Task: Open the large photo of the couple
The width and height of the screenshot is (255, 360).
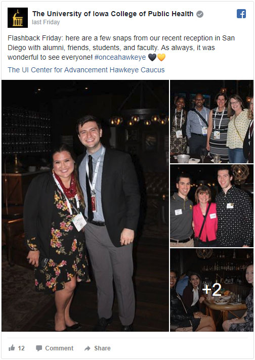Action: click(x=85, y=206)
